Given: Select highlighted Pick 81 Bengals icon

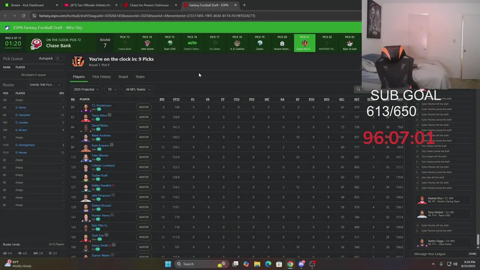Looking at the screenshot, I should coord(304,43).
